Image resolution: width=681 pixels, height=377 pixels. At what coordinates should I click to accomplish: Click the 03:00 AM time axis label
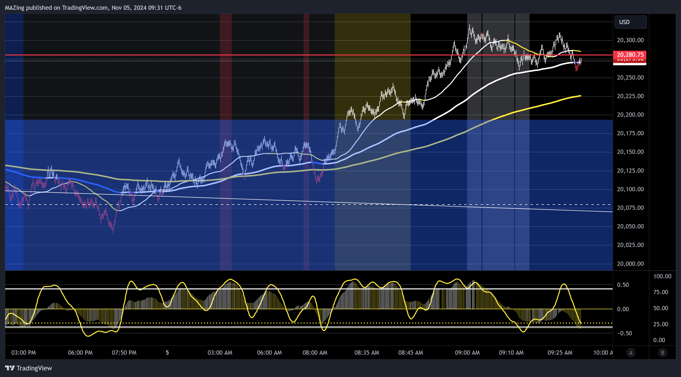[220, 353]
